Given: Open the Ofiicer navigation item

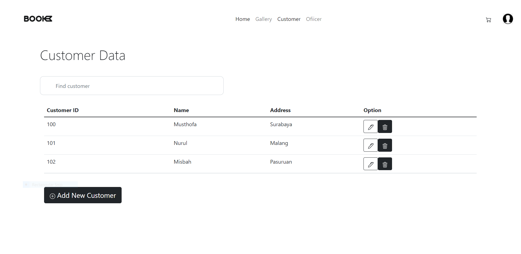Looking at the screenshot, I should point(314,19).
